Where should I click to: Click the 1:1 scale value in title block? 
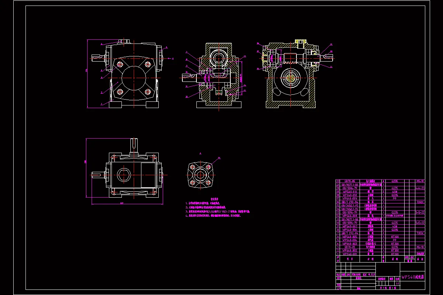397,284
